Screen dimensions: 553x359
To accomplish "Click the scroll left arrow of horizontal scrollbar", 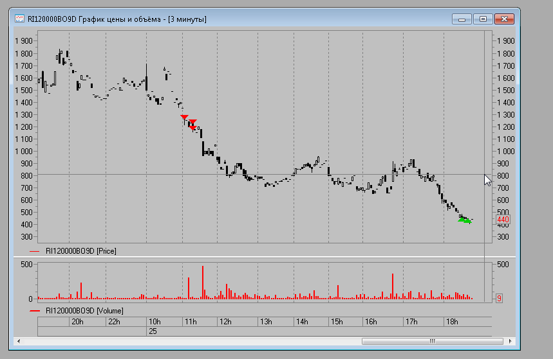I will point(18,341).
